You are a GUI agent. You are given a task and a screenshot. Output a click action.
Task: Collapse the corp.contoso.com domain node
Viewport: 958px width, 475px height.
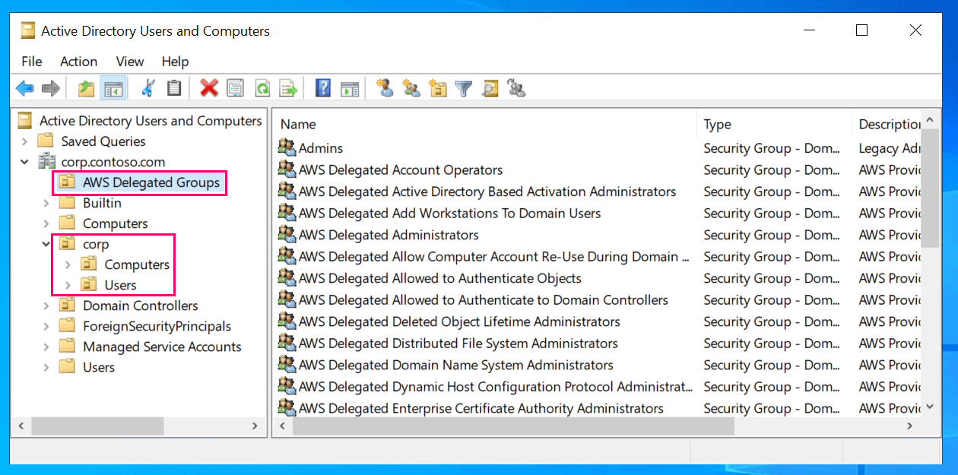[25, 162]
